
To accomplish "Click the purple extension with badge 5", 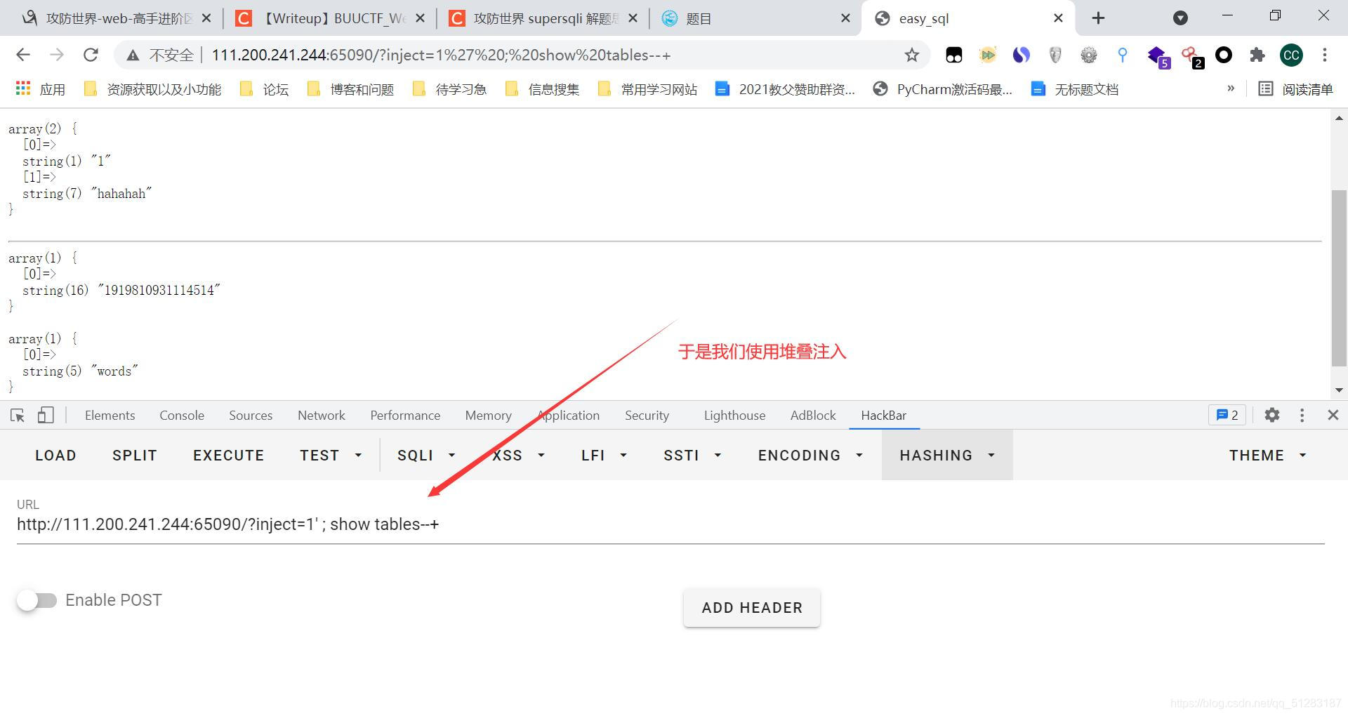I will coord(1157,56).
